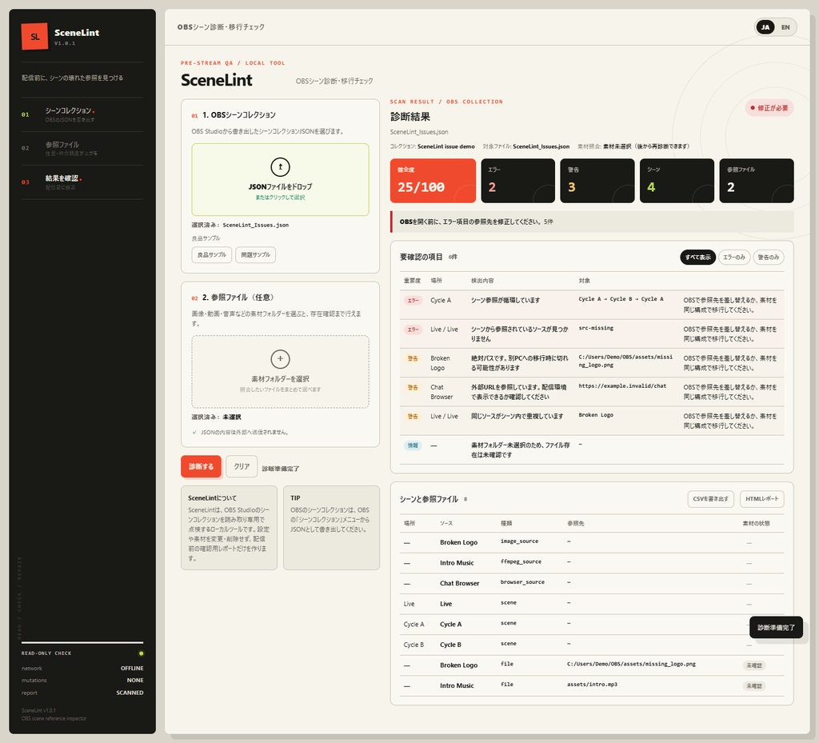Click the JSONファイルをドロップ drop zone

281,180
